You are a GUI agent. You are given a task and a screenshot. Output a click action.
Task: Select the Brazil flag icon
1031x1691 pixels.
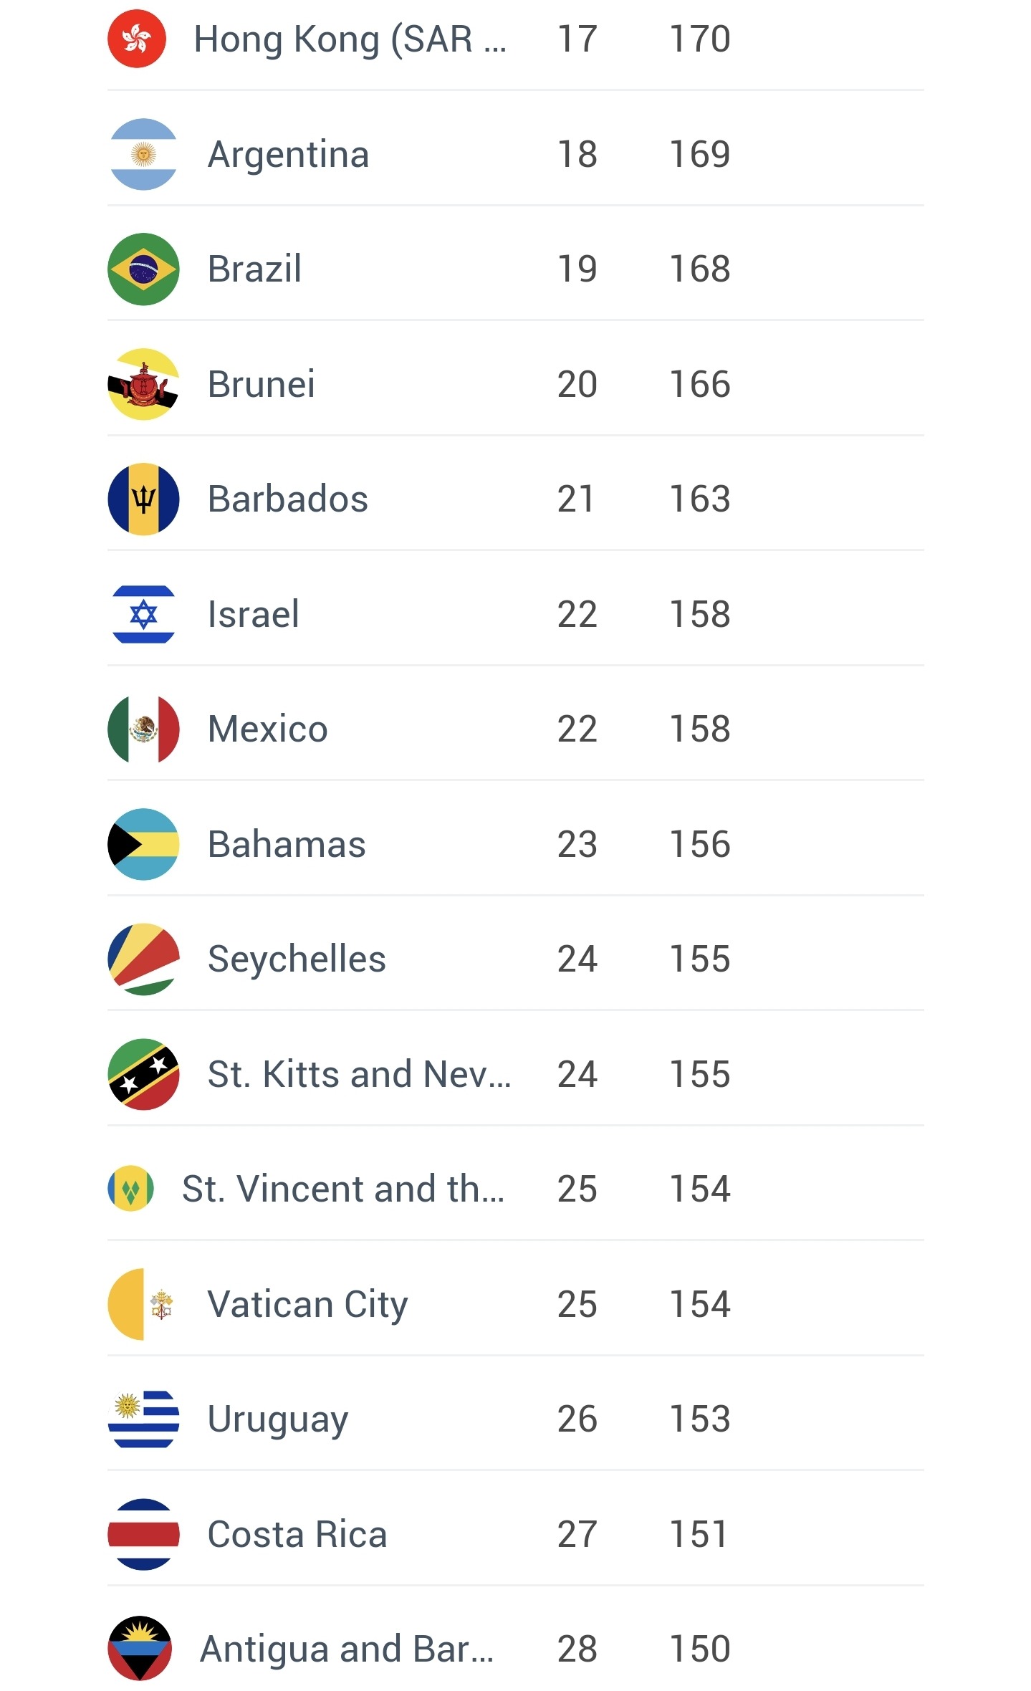[x=143, y=269]
